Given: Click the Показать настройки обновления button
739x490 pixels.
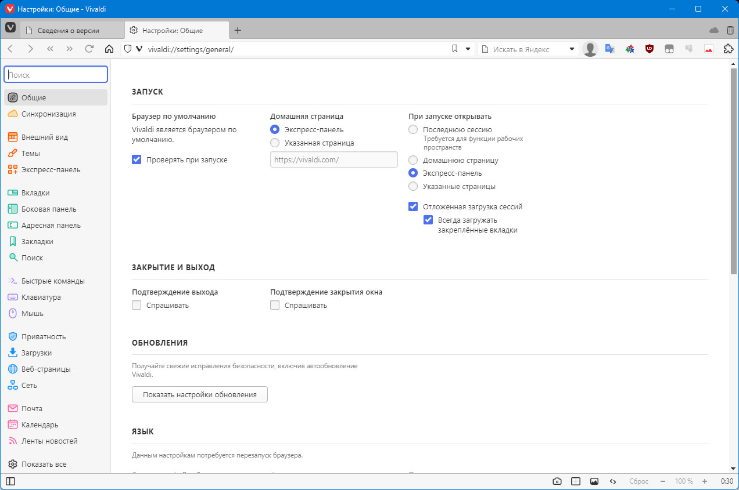Looking at the screenshot, I should [x=200, y=394].
